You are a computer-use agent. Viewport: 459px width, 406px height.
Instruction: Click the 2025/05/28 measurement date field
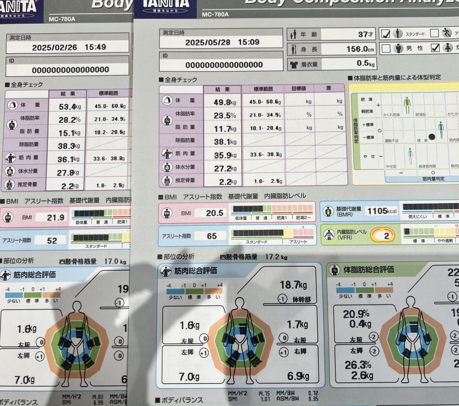click(222, 43)
